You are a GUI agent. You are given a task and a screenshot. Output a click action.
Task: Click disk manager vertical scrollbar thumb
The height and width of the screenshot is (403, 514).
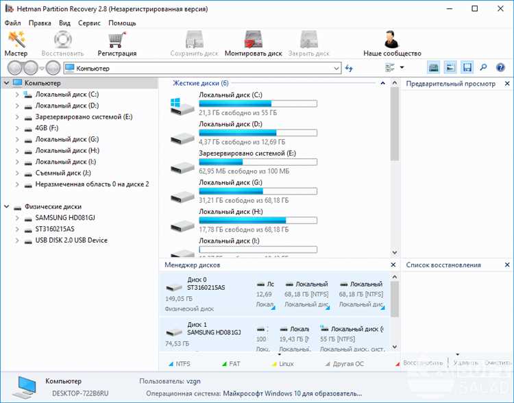(395, 299)
